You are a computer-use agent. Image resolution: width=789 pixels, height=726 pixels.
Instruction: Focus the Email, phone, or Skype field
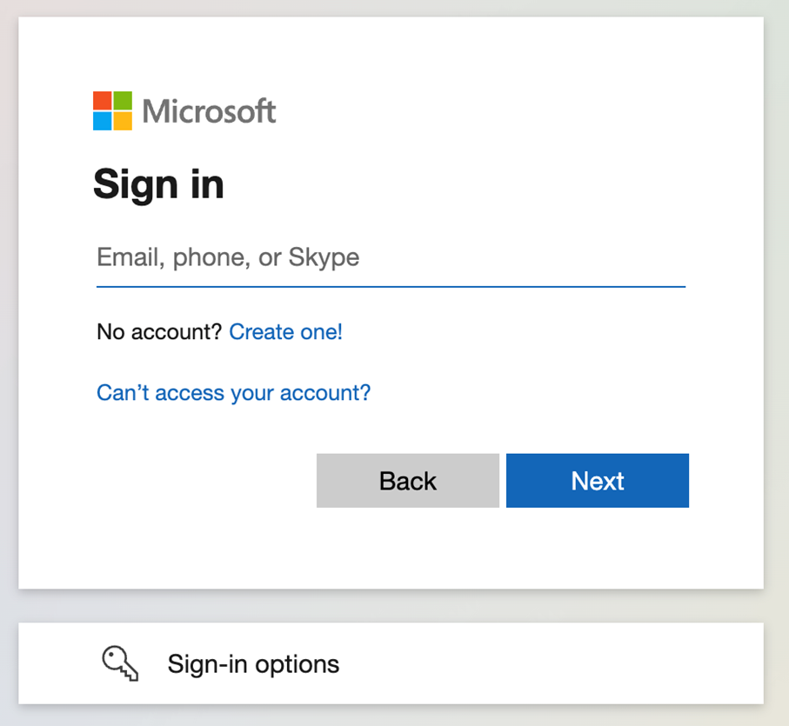coord(391,258)
